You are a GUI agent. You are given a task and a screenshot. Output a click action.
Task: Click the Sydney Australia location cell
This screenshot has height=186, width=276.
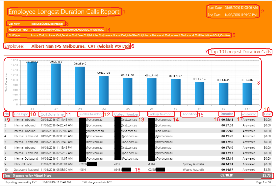coord(193,164)
